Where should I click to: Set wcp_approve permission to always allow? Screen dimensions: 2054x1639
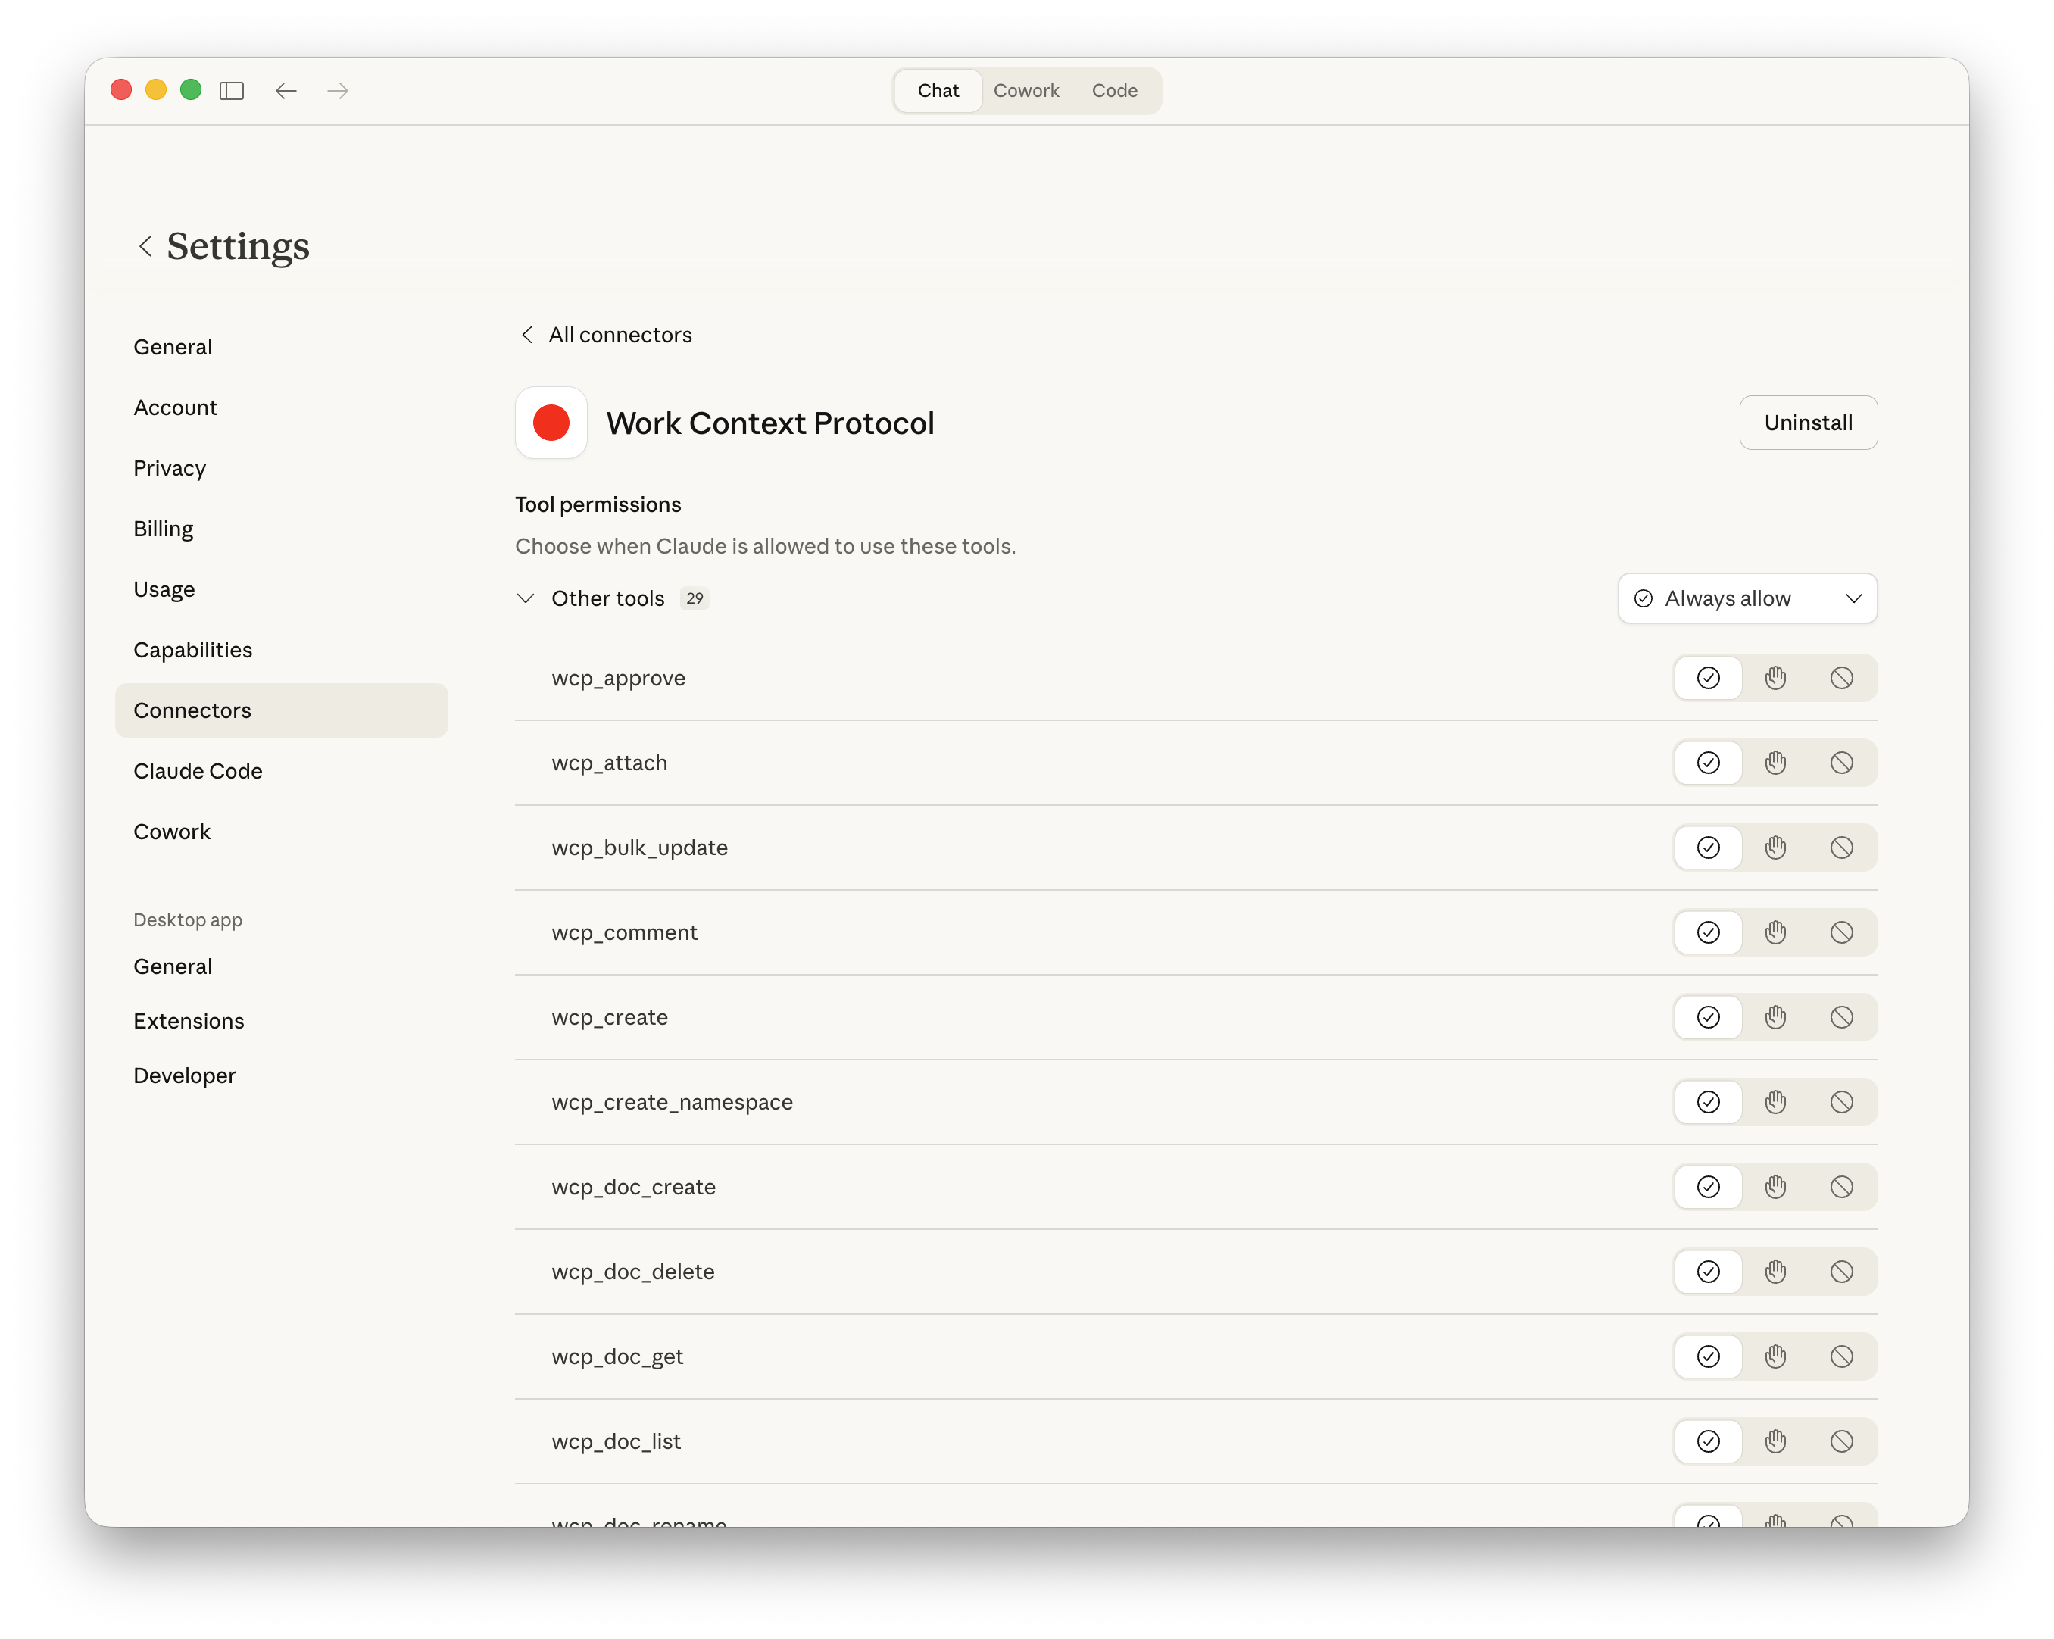1707,678
